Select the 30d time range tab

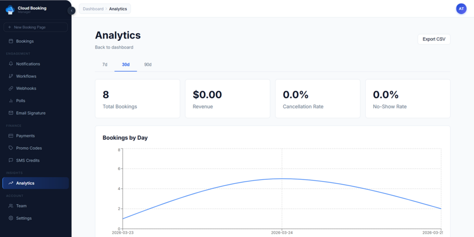(x=125, y=65)
